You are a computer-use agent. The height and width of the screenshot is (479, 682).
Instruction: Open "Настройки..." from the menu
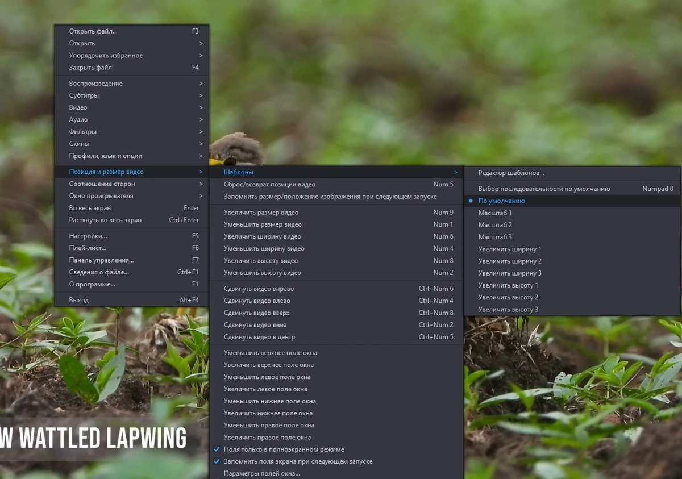click(132, 236)
